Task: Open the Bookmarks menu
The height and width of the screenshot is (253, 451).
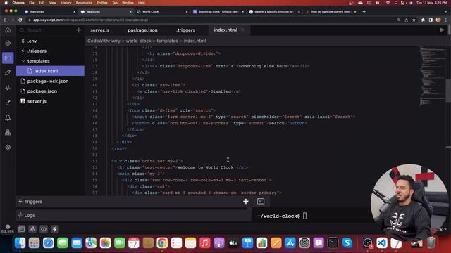Action: (x=84, y=3)
